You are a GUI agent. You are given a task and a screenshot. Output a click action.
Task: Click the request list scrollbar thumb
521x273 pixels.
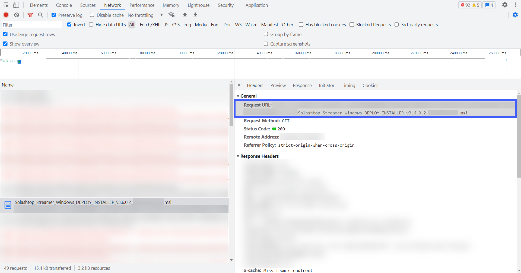pos(231,105)
